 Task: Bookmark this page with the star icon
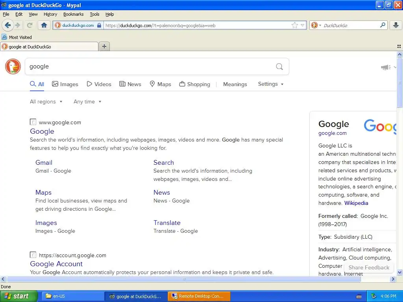[x=294, y=25]
